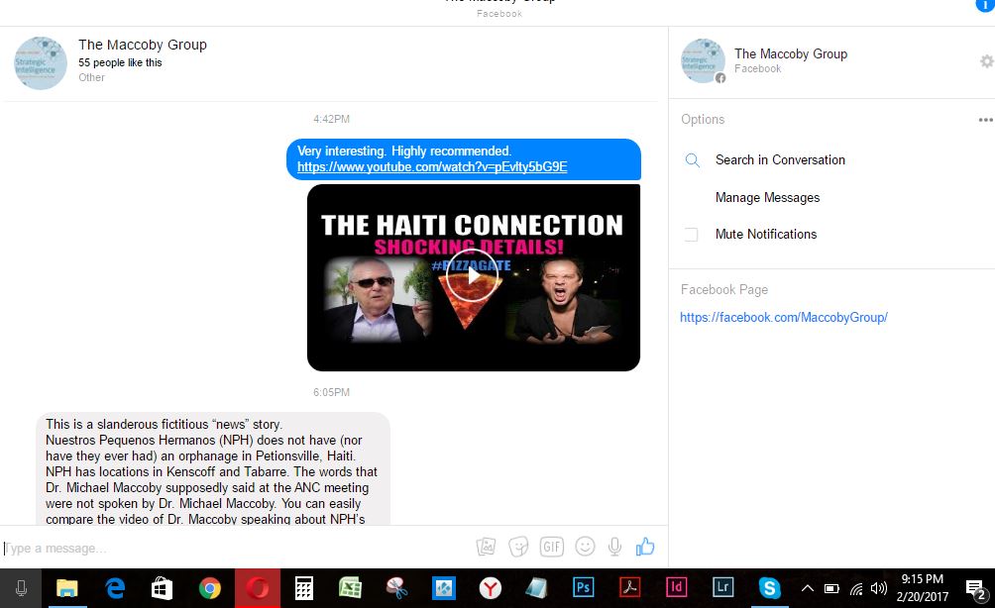
Task: Open the three-dots Options menu
Action: click(985, 120)
